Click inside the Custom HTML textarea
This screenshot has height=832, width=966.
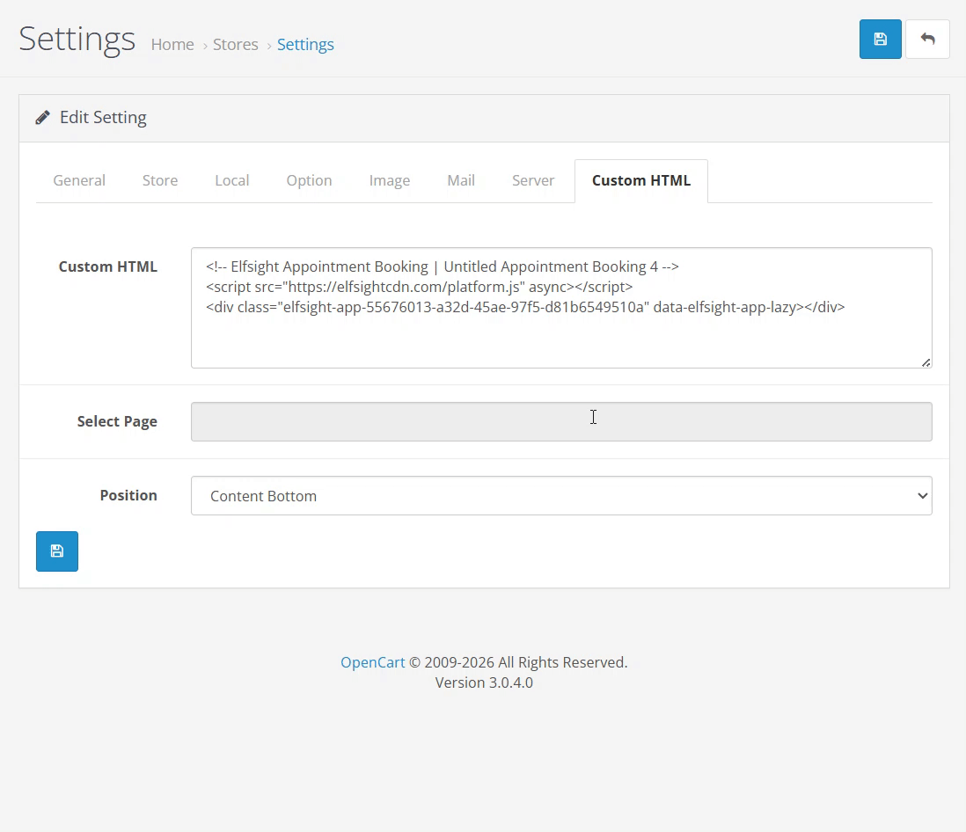pos(561,308)
